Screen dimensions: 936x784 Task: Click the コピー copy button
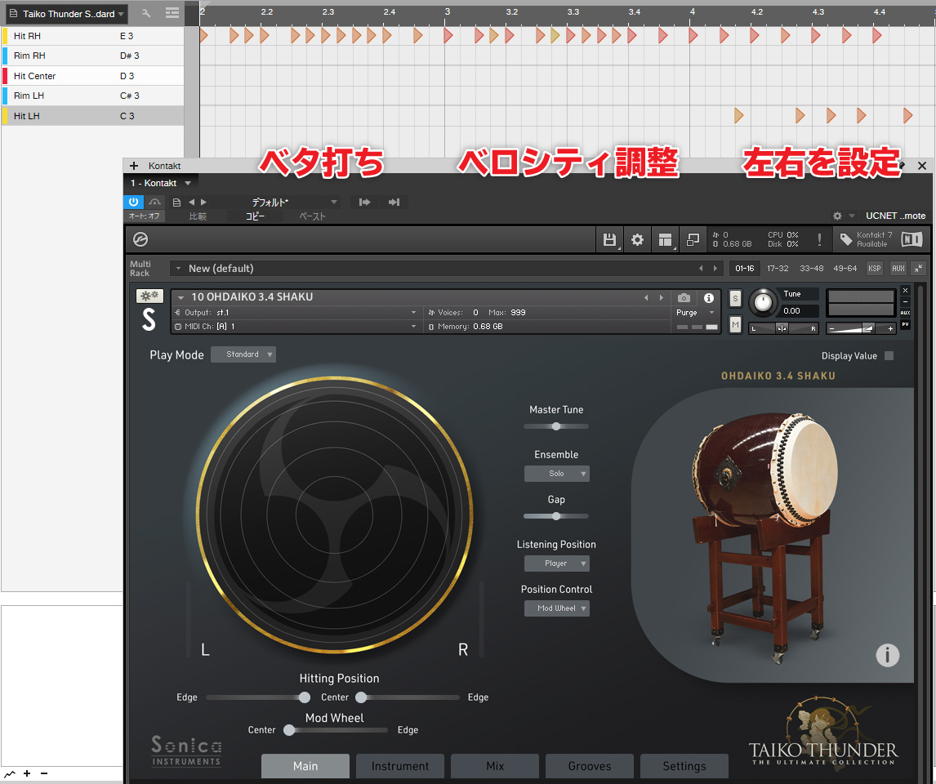[255, 216]
